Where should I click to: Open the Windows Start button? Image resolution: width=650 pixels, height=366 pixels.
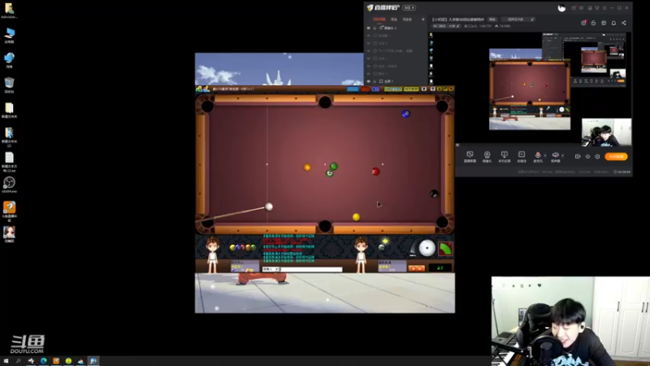click(6, 361)
